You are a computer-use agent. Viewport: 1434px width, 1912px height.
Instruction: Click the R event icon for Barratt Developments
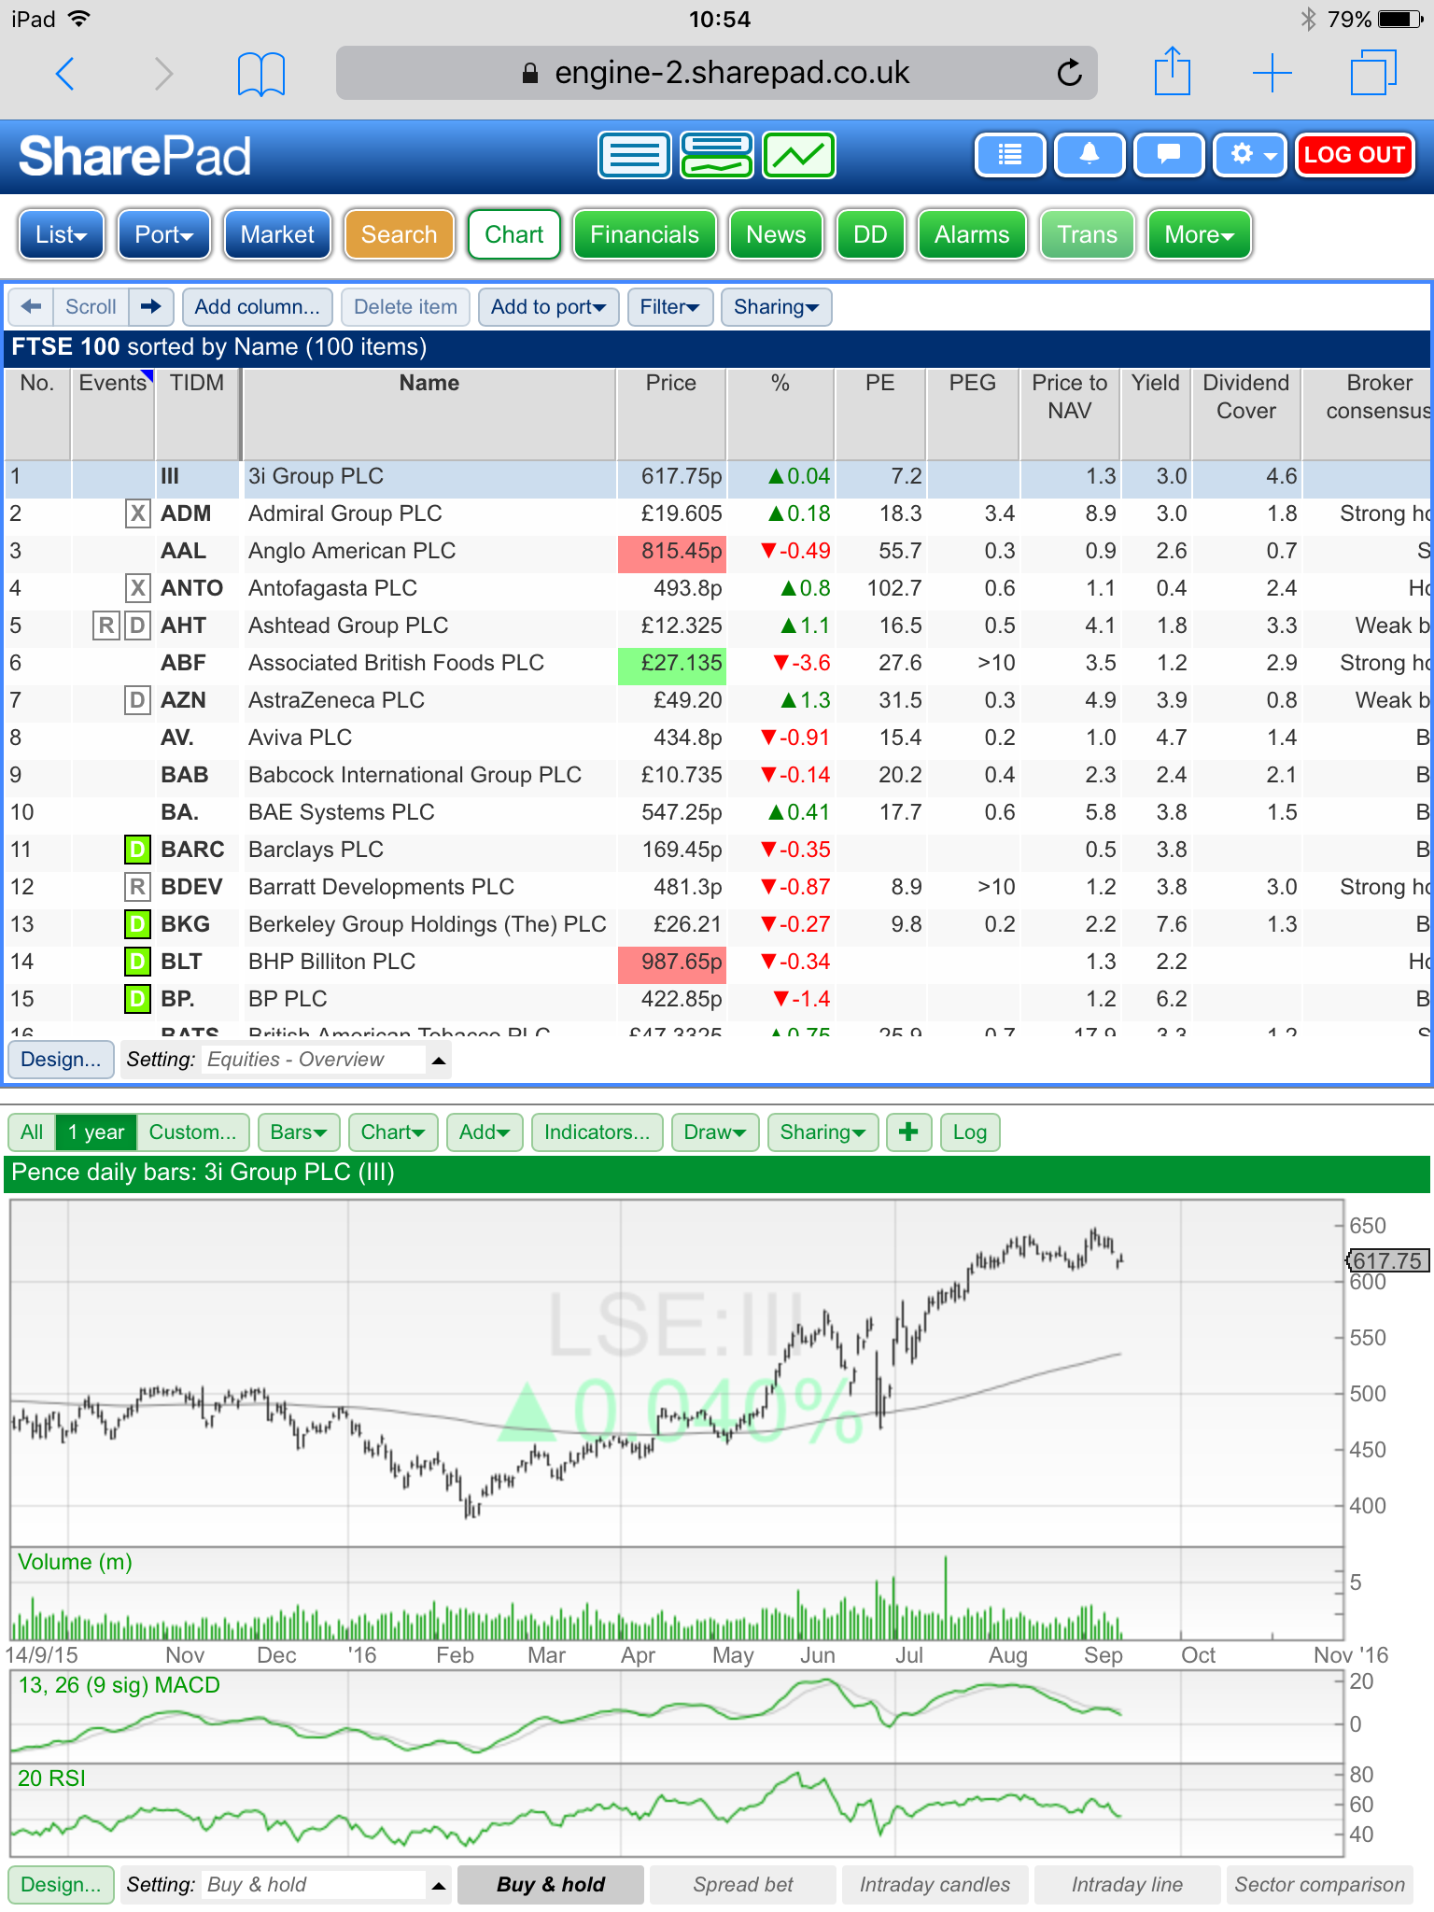point(137,887)
